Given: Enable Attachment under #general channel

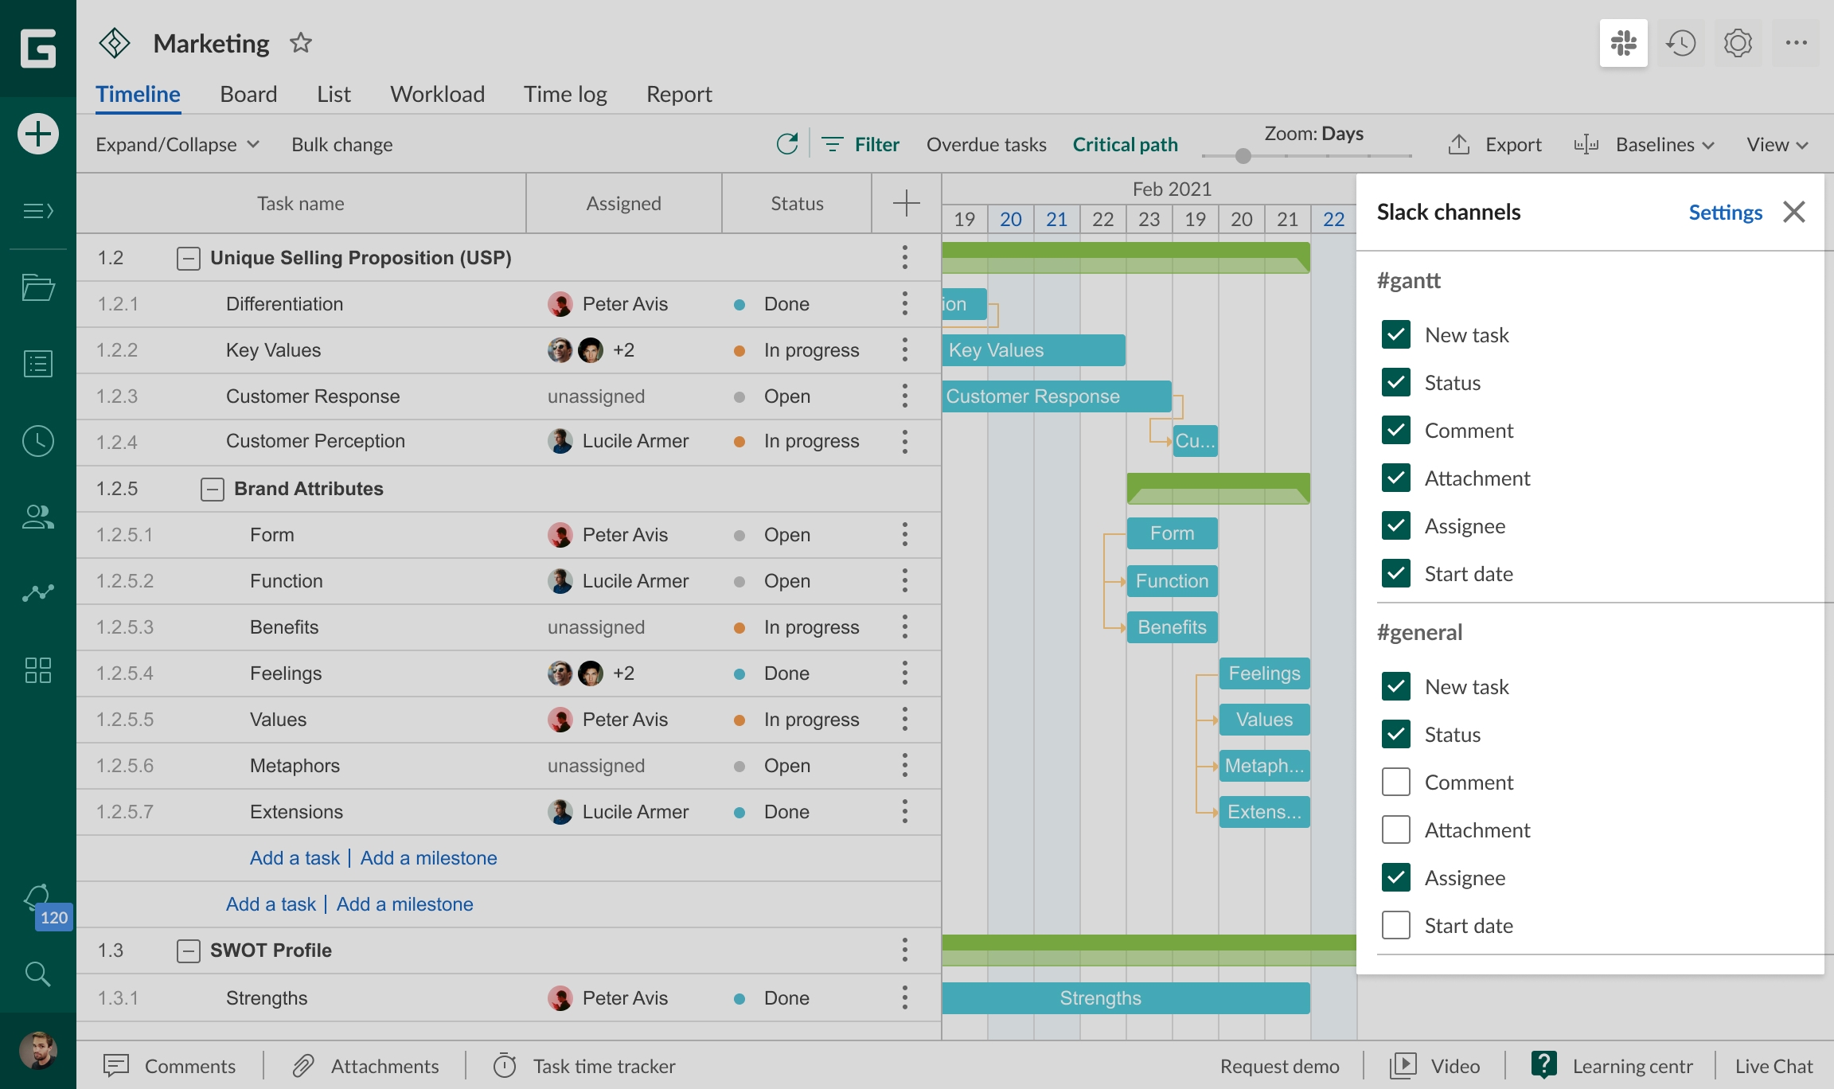Looking at the screenshot, I should coord(1396,830).
